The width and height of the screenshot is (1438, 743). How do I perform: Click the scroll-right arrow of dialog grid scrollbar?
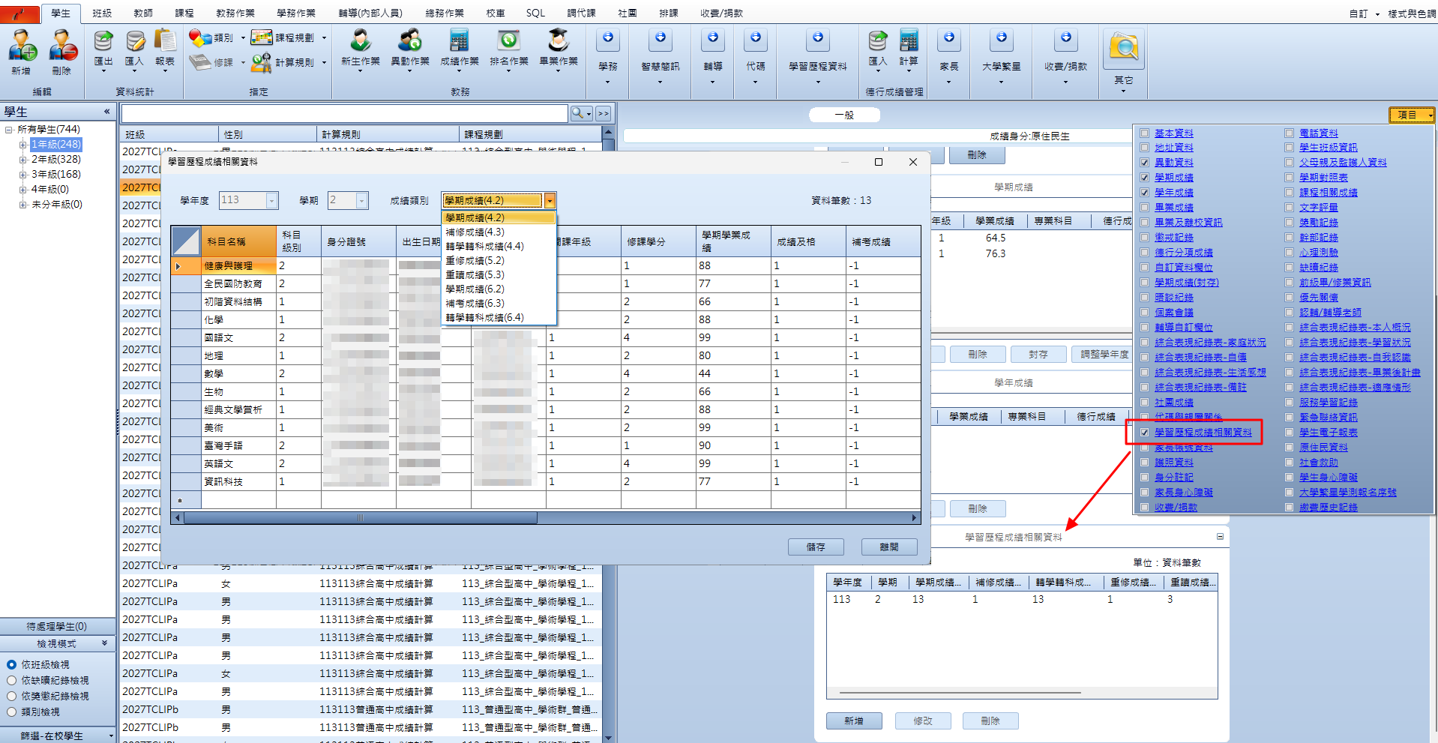tap(915, 518)
